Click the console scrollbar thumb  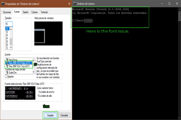click(x=179, y=16)
